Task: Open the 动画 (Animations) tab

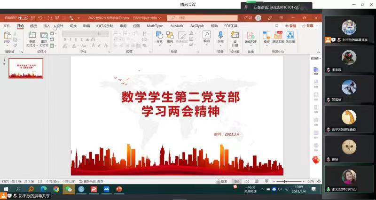Action: coord(86,26)
